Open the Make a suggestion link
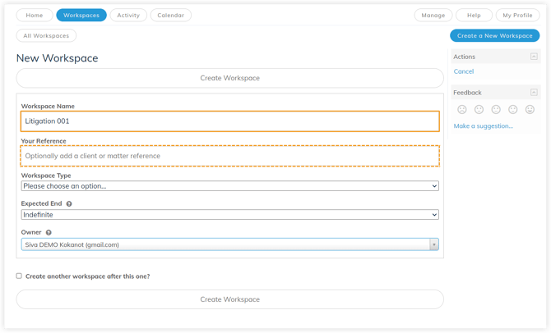The height and width of the screenshot is (333, 551). (483, 126)
